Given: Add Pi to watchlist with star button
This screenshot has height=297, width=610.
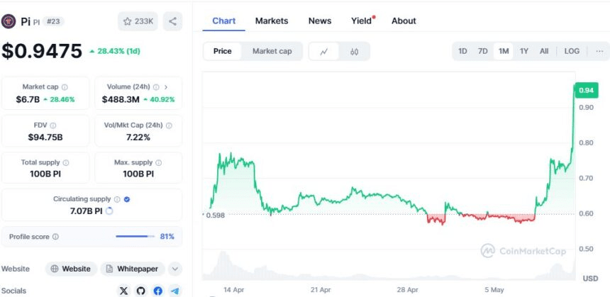Looking at the screenshot, I should point(138,21).
